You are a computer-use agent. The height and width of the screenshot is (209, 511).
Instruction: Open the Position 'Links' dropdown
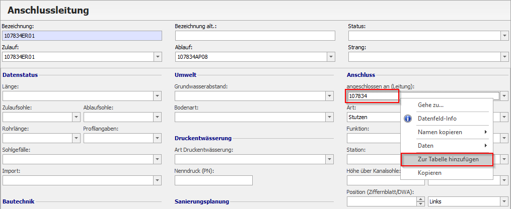(504, 201)
